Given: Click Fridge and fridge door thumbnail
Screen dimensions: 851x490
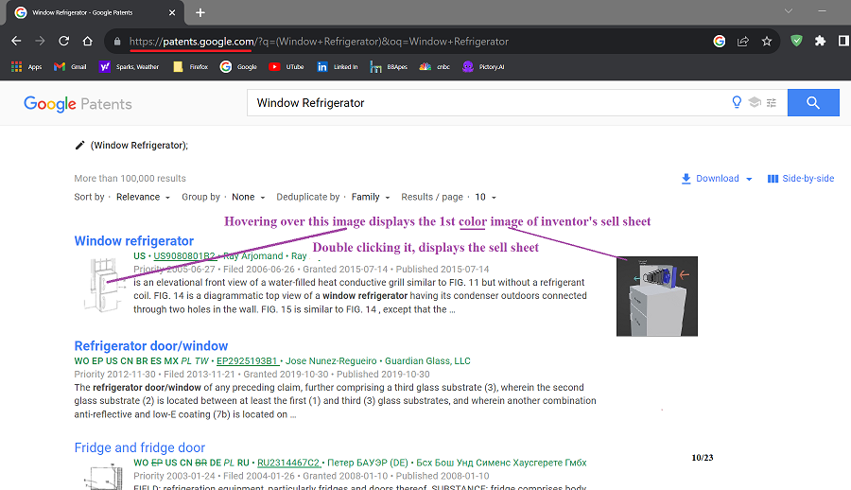Looking at the screenshot, I should [x=103, y=477].
